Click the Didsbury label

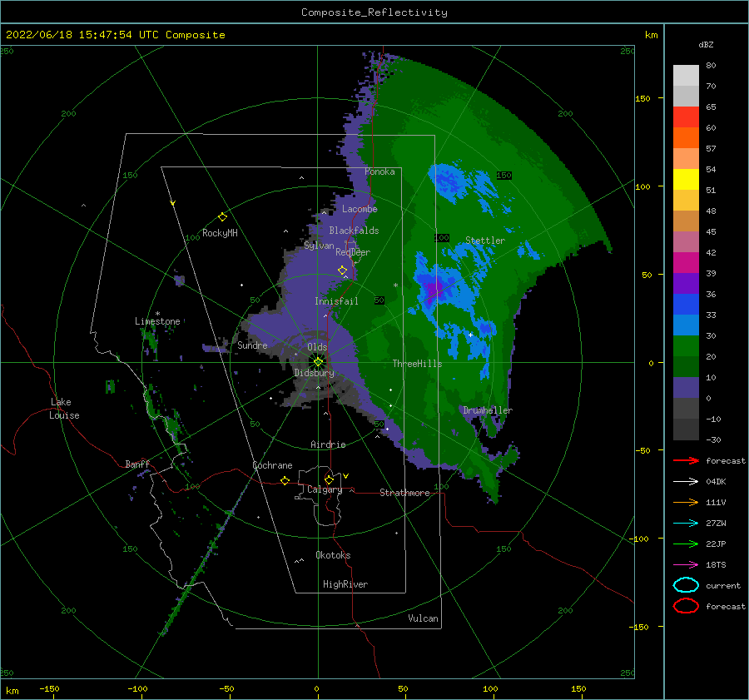(x=315, y=373)
